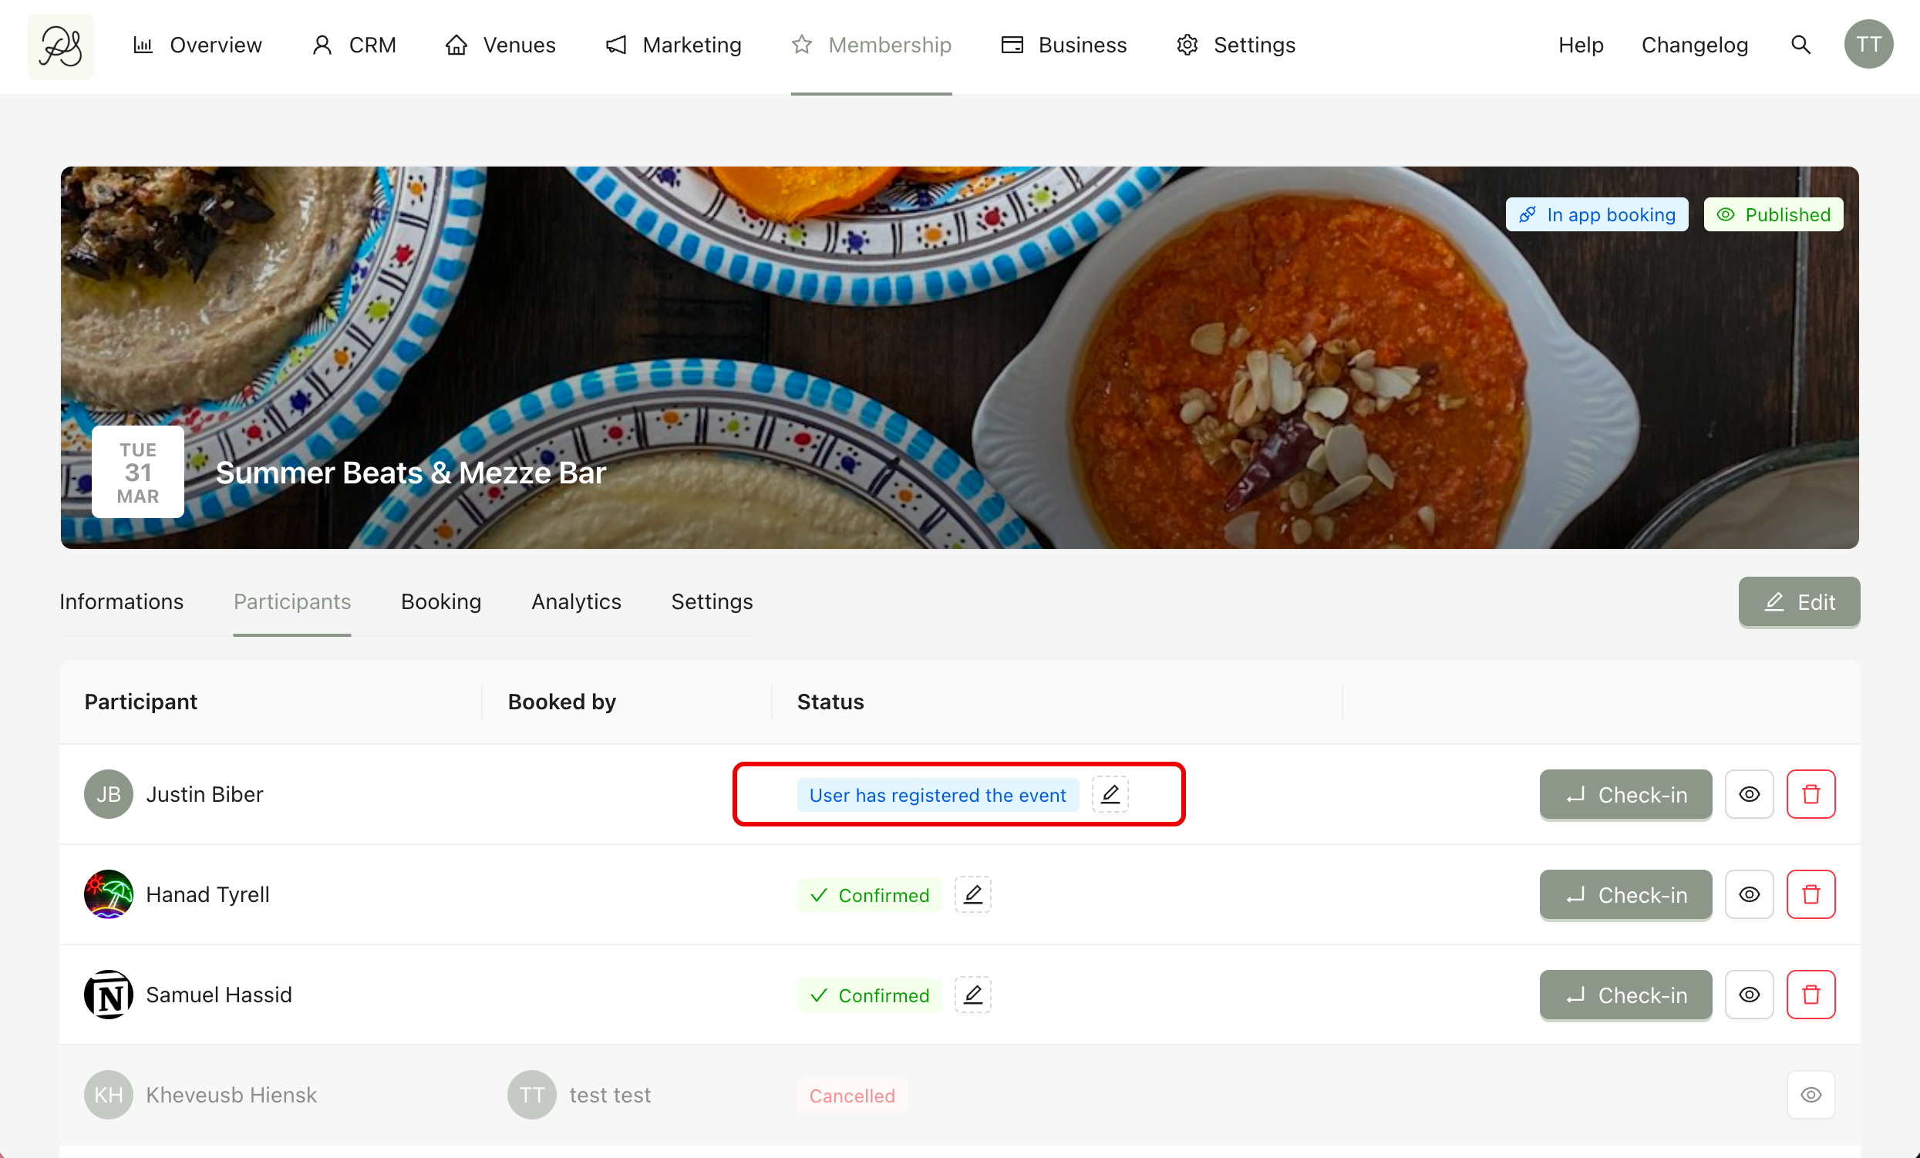
Task: Delete Samuel Hassid's participation
Action: [1811, 995]
